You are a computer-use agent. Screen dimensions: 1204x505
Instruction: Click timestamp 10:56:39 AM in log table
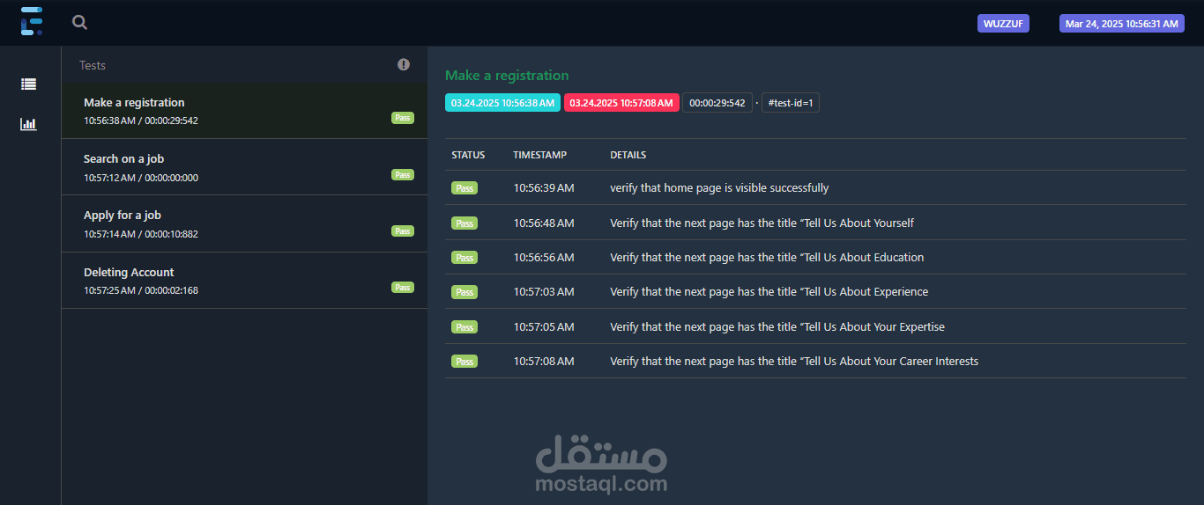pyautogui.click(x=544, y=188)
